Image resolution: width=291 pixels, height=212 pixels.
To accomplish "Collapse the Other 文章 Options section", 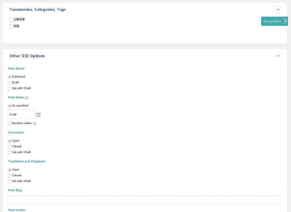I will tap(278, 56).
